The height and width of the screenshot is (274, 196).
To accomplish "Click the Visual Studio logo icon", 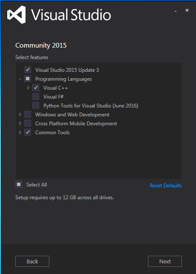I will (x=17, y=15).
